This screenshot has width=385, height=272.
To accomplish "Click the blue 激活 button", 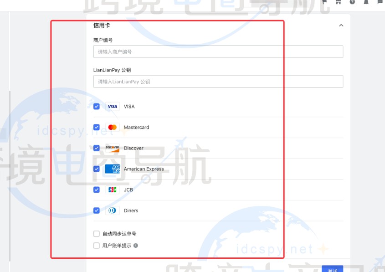I will pyautogui.click(x=332, y=270).
